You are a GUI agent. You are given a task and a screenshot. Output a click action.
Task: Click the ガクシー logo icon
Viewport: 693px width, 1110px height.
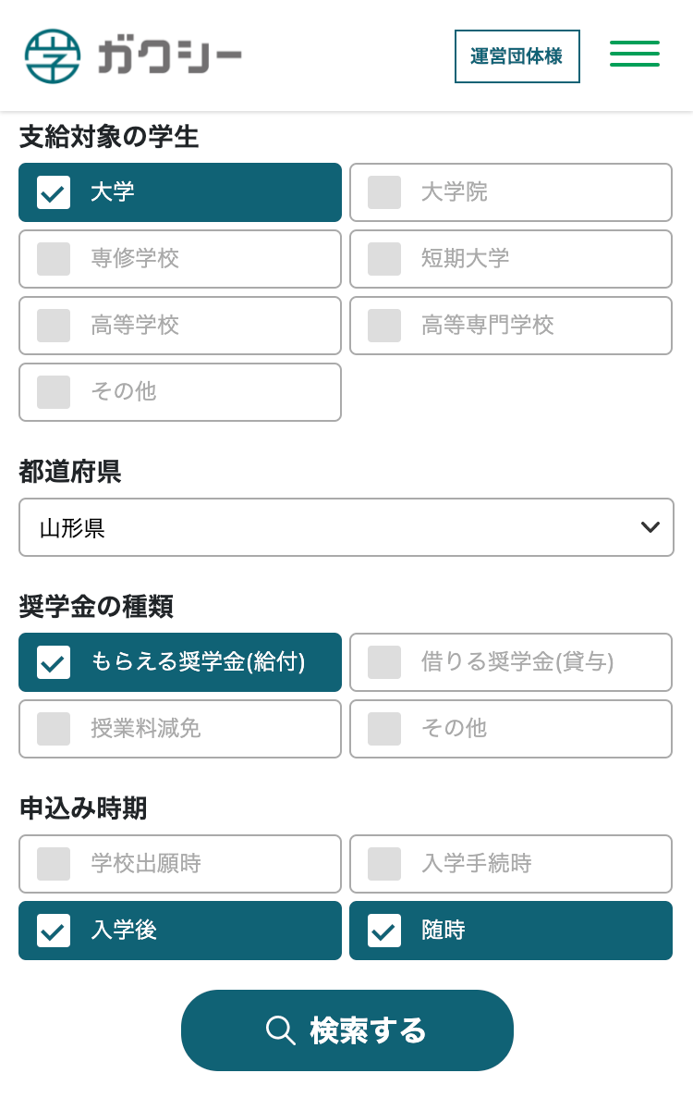(x=53, y=56)
